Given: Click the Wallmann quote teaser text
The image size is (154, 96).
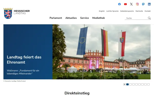Looking at the screenshot, I should pyautogui.click(x=23, y=72).
